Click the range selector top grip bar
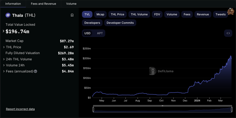This screenshot has width=236, height=118. pos(162,106)
